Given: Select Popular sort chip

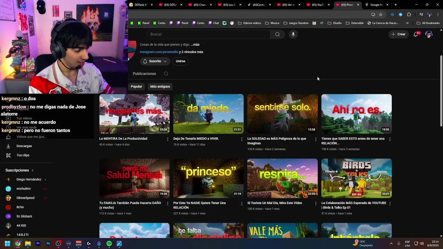Looking at the screenshot, I should coord(136,86).
